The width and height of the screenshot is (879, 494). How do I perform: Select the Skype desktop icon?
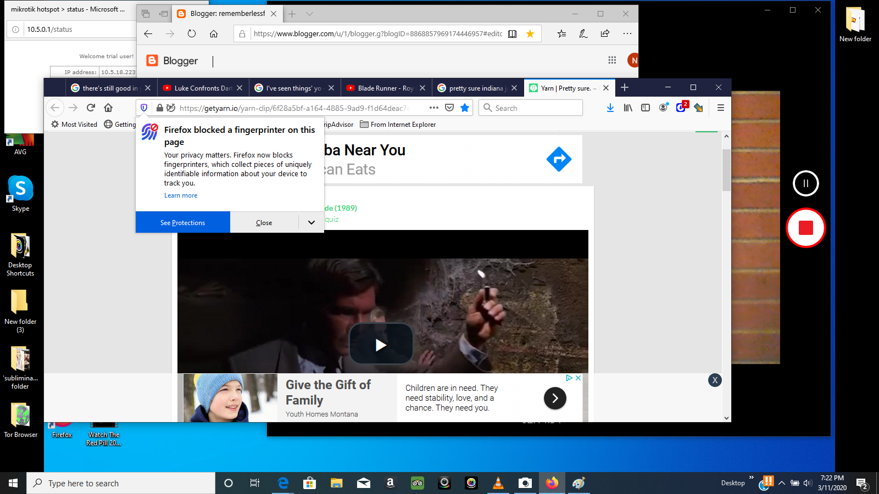[x=20, y=193]
